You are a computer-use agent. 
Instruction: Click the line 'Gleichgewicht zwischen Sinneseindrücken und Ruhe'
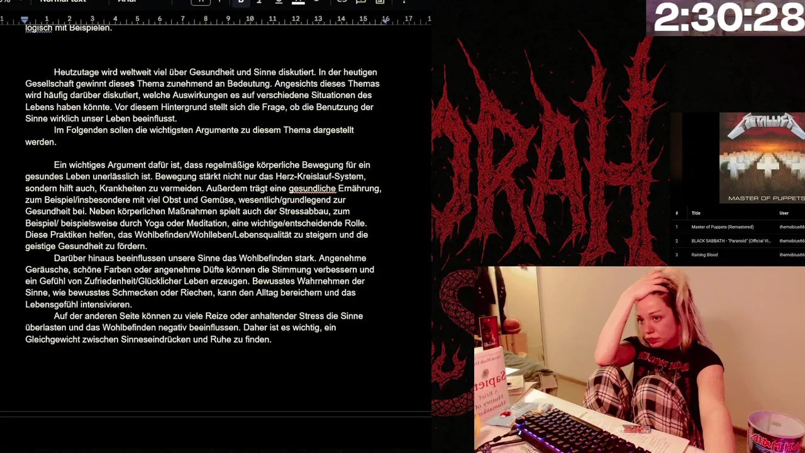point(148,339)
